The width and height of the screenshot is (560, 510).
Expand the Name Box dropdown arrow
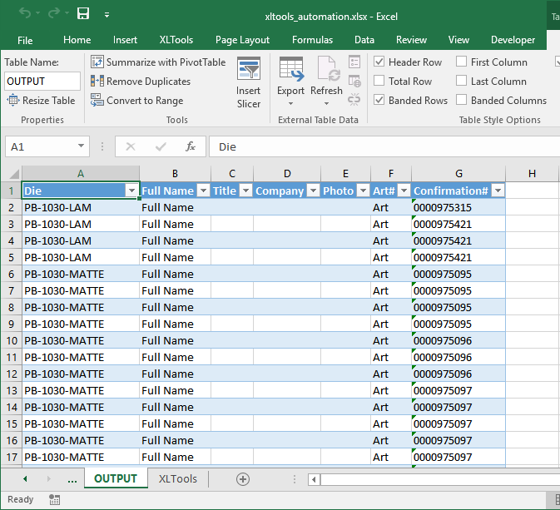click(x=81, y=146)
